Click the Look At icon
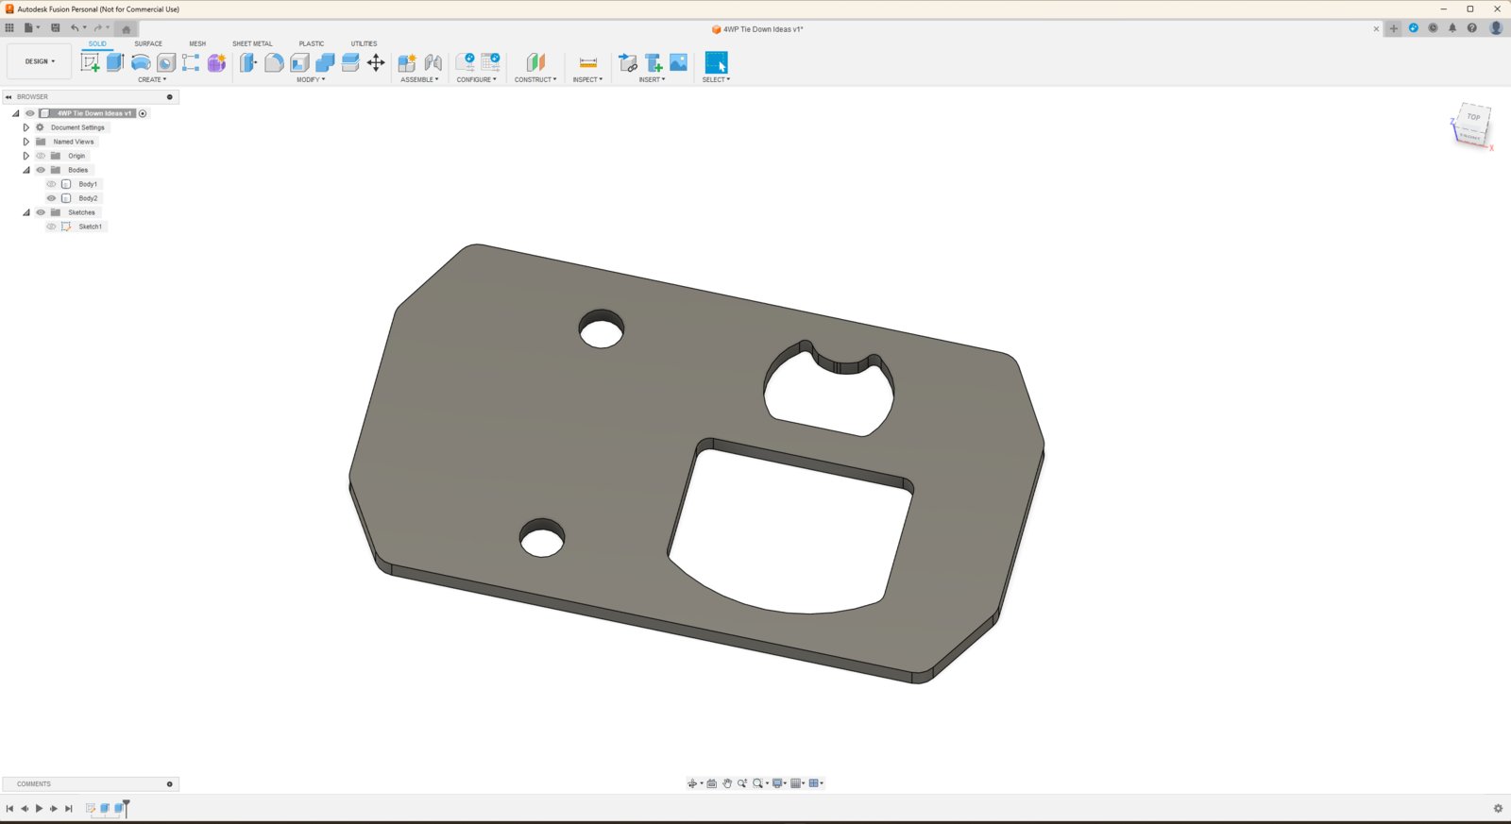 pyautogui.click(x=712, y=783)
